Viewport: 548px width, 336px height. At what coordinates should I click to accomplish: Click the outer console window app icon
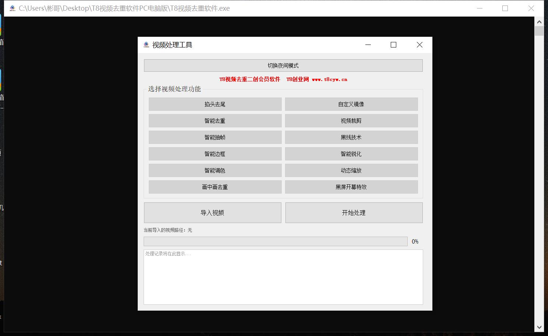coord(13,8)
